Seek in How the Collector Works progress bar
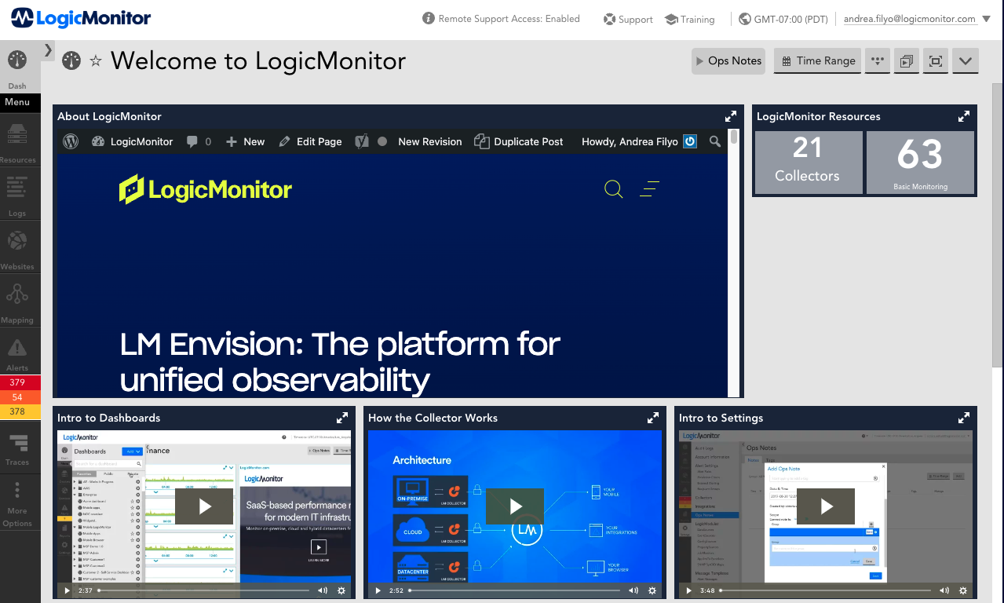The height and width of the screenshot is (603, 1004). coord(518,590)
